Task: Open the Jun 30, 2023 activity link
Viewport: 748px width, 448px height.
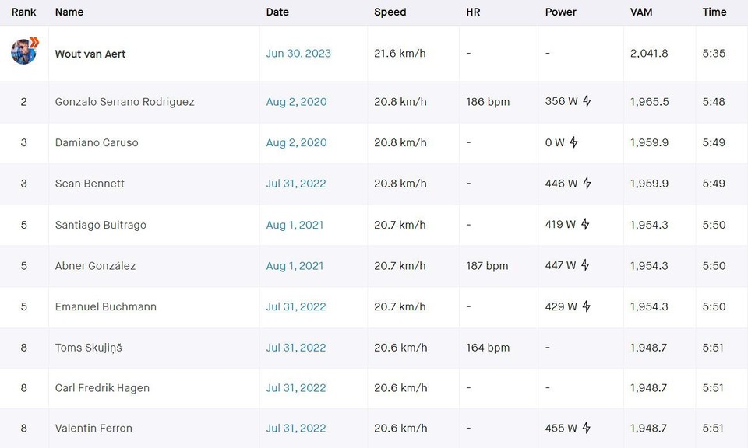Action: click(298, 54)
